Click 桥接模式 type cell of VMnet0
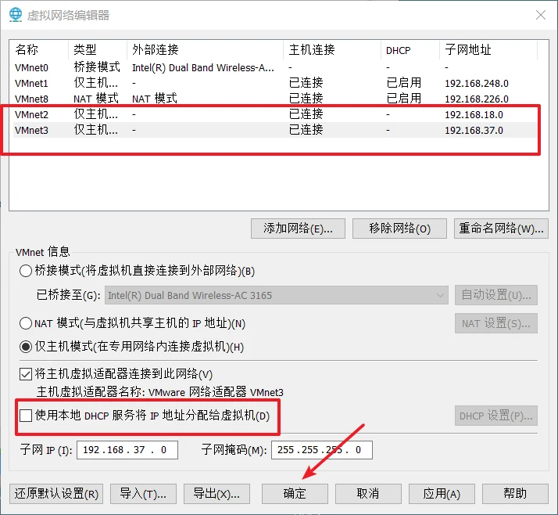The height and width of the screenshot is (515, 558). click(x=97, y=67)
